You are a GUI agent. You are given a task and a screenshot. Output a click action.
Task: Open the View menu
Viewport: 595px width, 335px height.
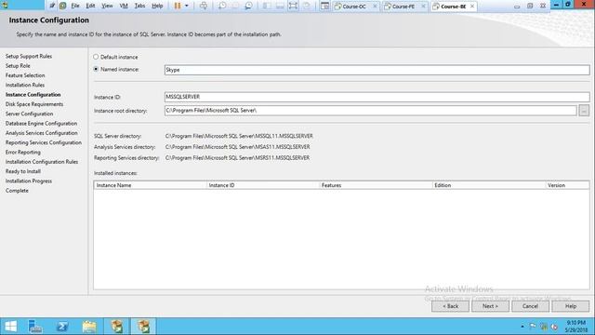(107, 6)
